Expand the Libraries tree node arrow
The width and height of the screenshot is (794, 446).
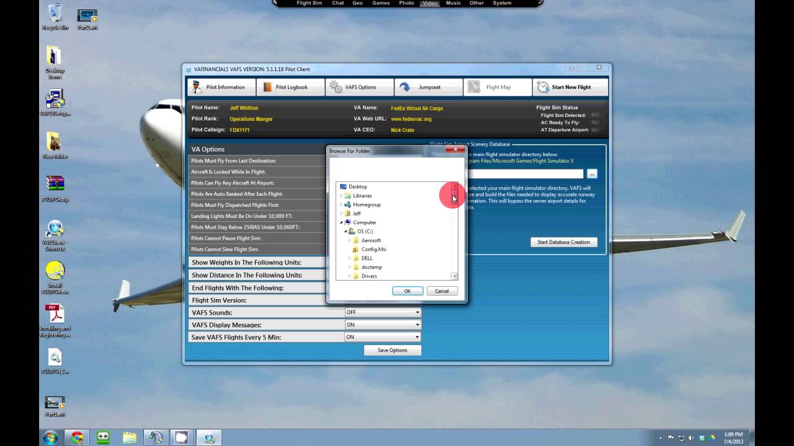(341, 196)
